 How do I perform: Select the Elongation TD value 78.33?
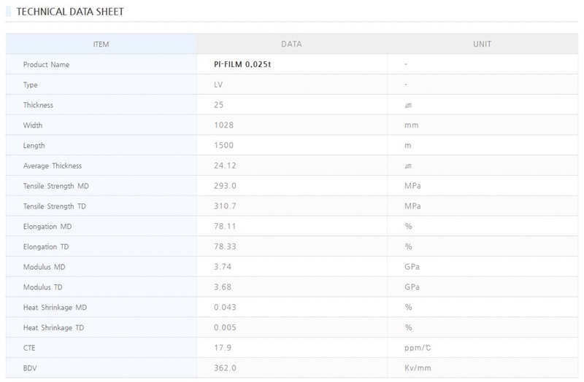tap(225, 246)
